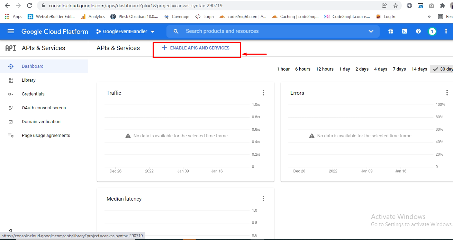Screen dimensions: 453x240
Task: Open the GoogleEventHandler project selector
Action: [x=125, y=31]
